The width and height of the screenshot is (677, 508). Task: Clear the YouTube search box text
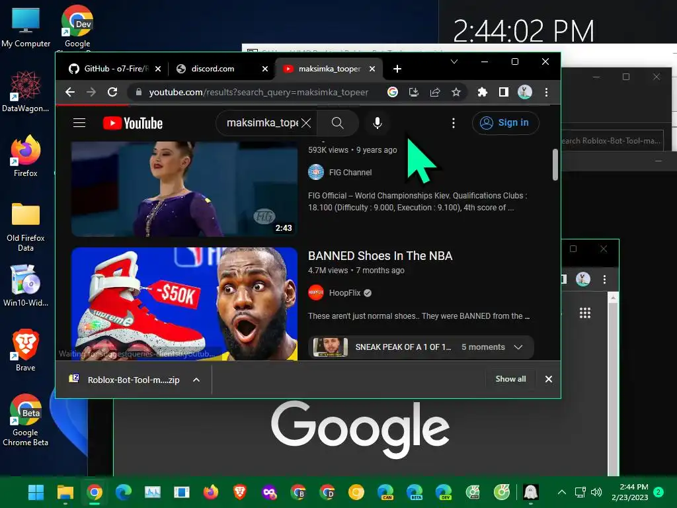coord(306,123)
